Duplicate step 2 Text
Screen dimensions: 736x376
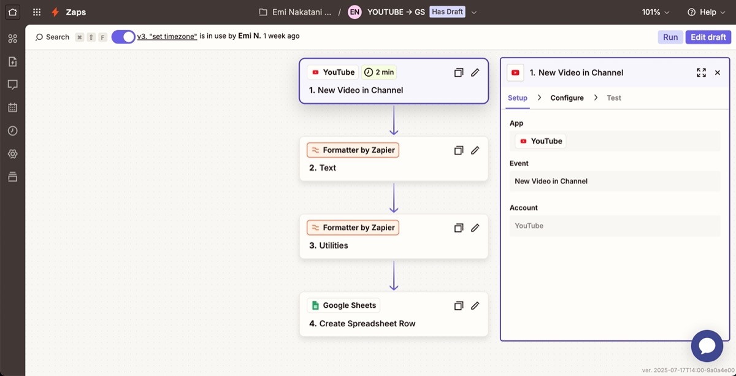[458, 150]
